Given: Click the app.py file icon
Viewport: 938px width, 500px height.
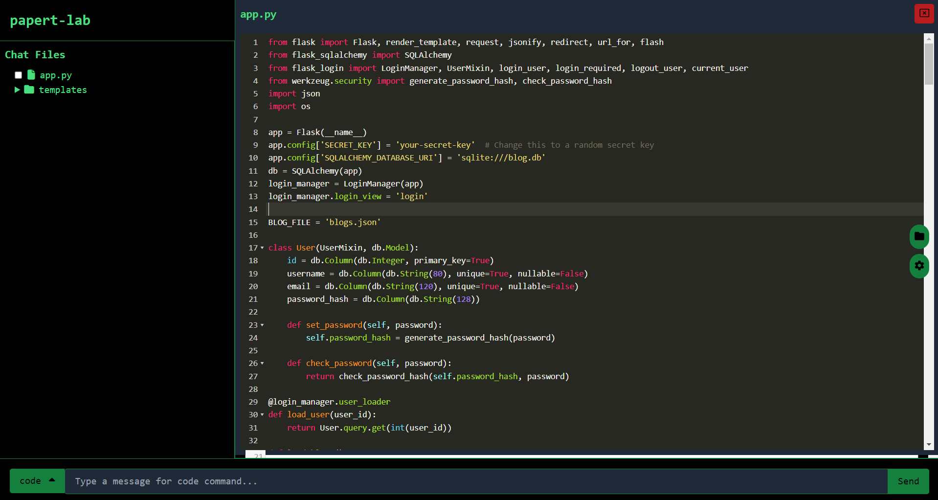Looking at the screenshot, I should coord(31,75).
